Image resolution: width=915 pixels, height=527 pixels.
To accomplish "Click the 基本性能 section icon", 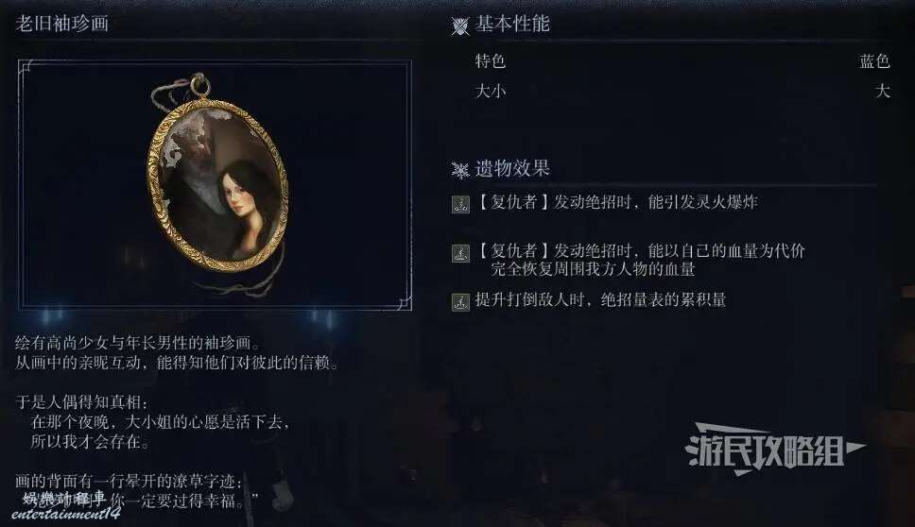I will [459, 25].
